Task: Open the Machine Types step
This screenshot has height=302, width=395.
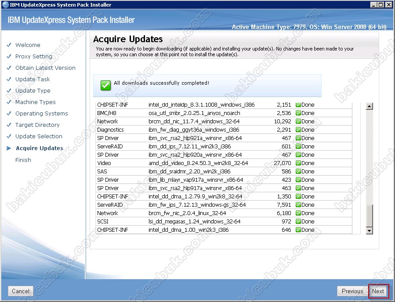Action: click(35, 102)
